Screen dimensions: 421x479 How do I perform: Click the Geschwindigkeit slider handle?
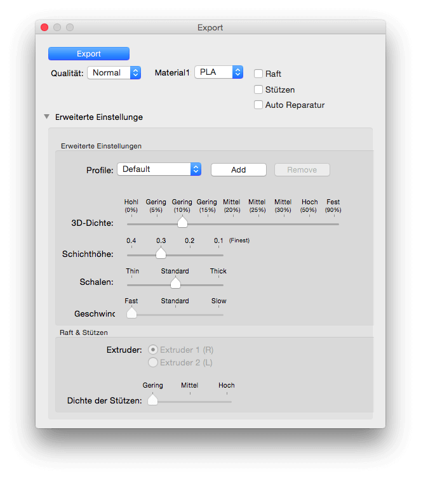(132, 313)
